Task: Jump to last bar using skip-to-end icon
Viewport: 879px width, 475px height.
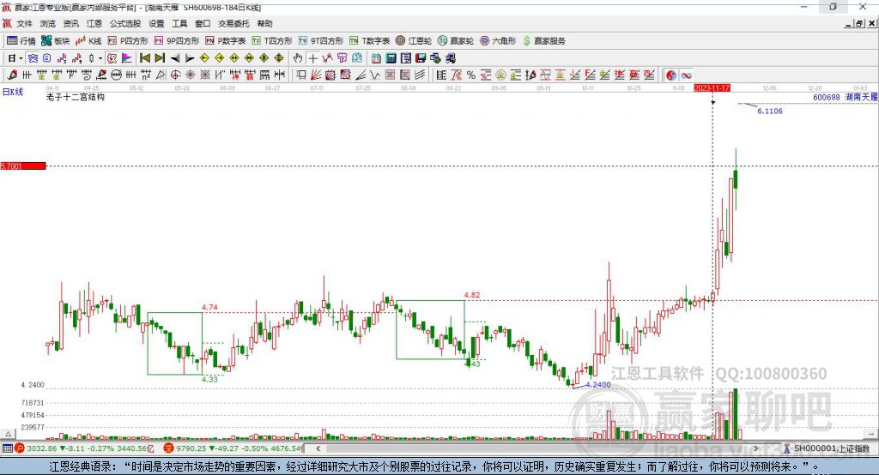Action: pyautogui.click(x=160, y=58)
